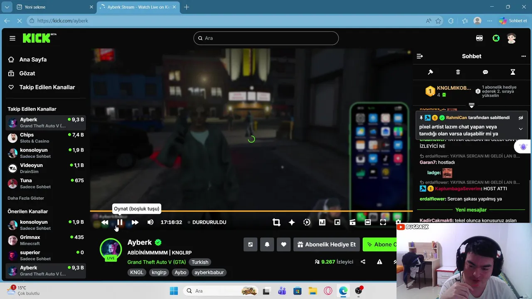The width and height of the screenshot is (532, 299).
Task: Click the speech bubble icon in chat toolbar
Action: (485, 72)
